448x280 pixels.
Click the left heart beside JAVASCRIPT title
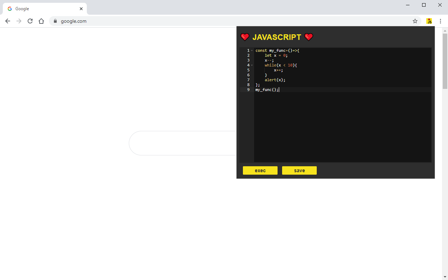245,37
